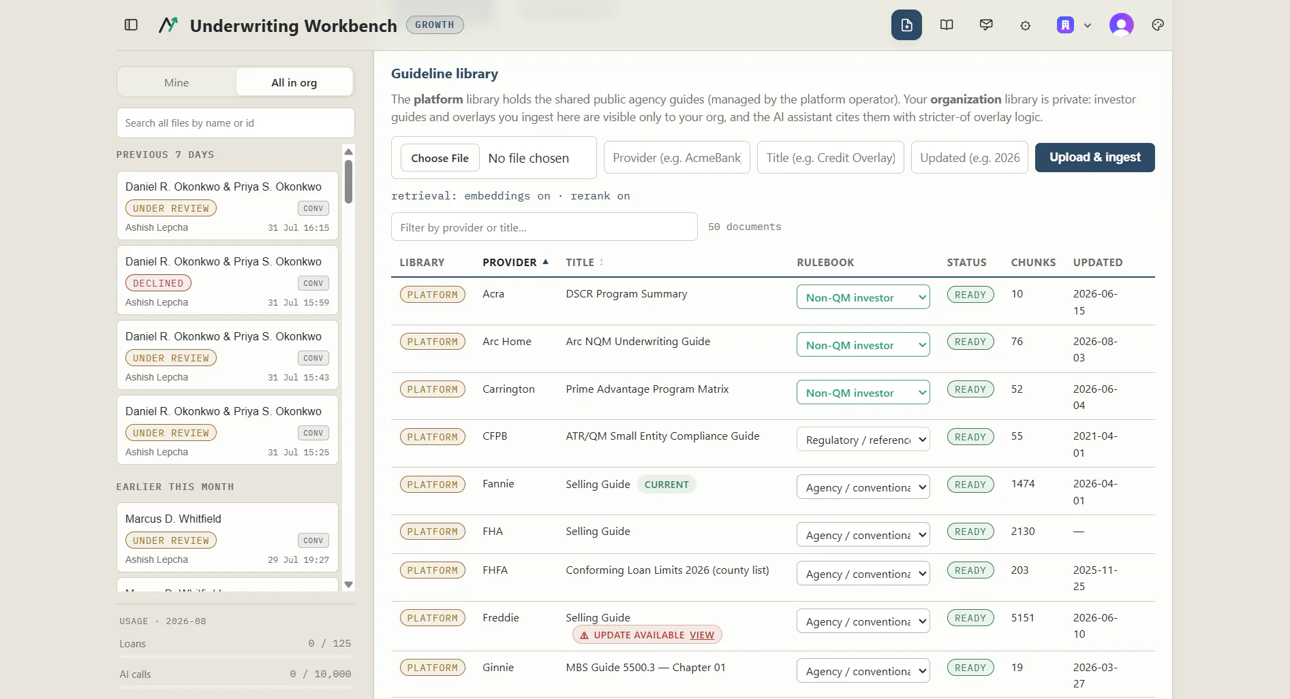Click the Title column sort icon
This screenshot has width=1290, height=699.
[x=602, y=262]
